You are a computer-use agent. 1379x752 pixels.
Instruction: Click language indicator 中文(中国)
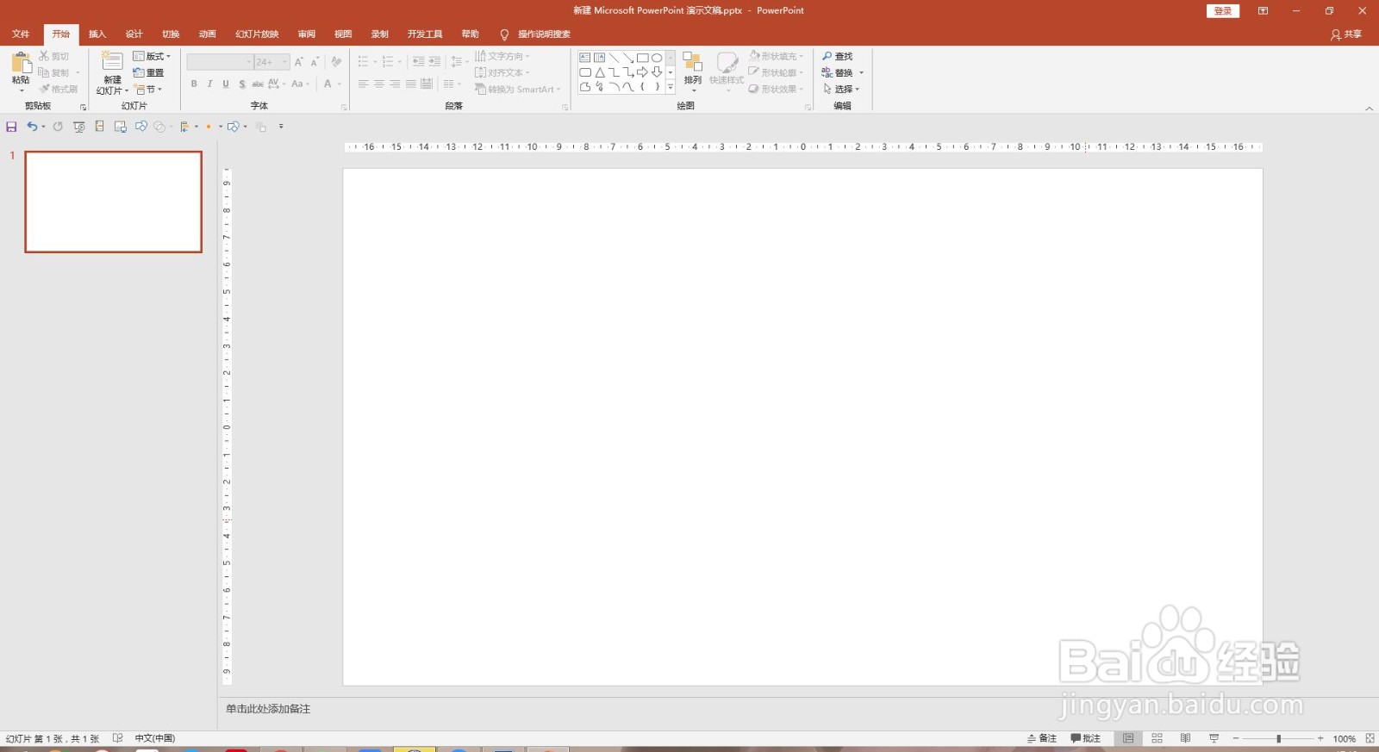[155, 738]
